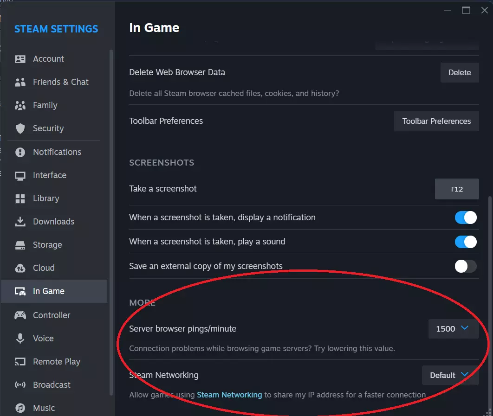Open the Remote Play settings section
Screen dimensions: 493x416
(x=56, y=362)
